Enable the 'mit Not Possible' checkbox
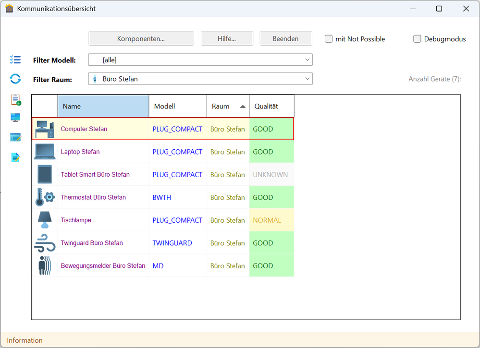The height and width of the screenshot is (348, 480). click(x=329, y=39)
